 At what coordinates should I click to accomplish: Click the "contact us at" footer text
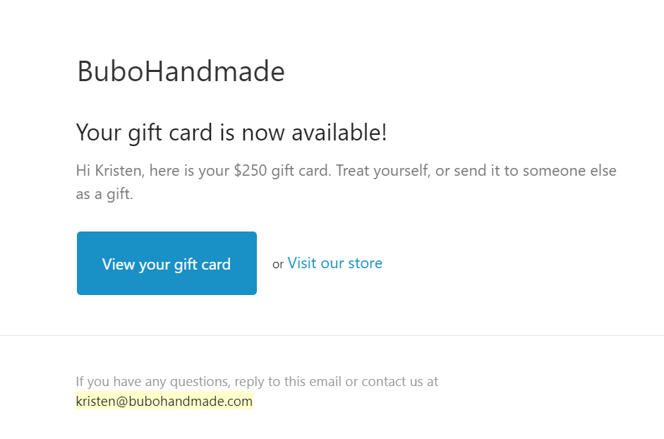399,382
